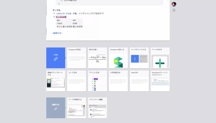Screen dimensions: 216x123
Task: Open the ページを複製する card
Action: pos(76,108)
